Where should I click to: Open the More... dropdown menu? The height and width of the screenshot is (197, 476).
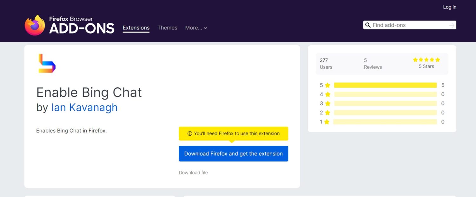point(196,28)
